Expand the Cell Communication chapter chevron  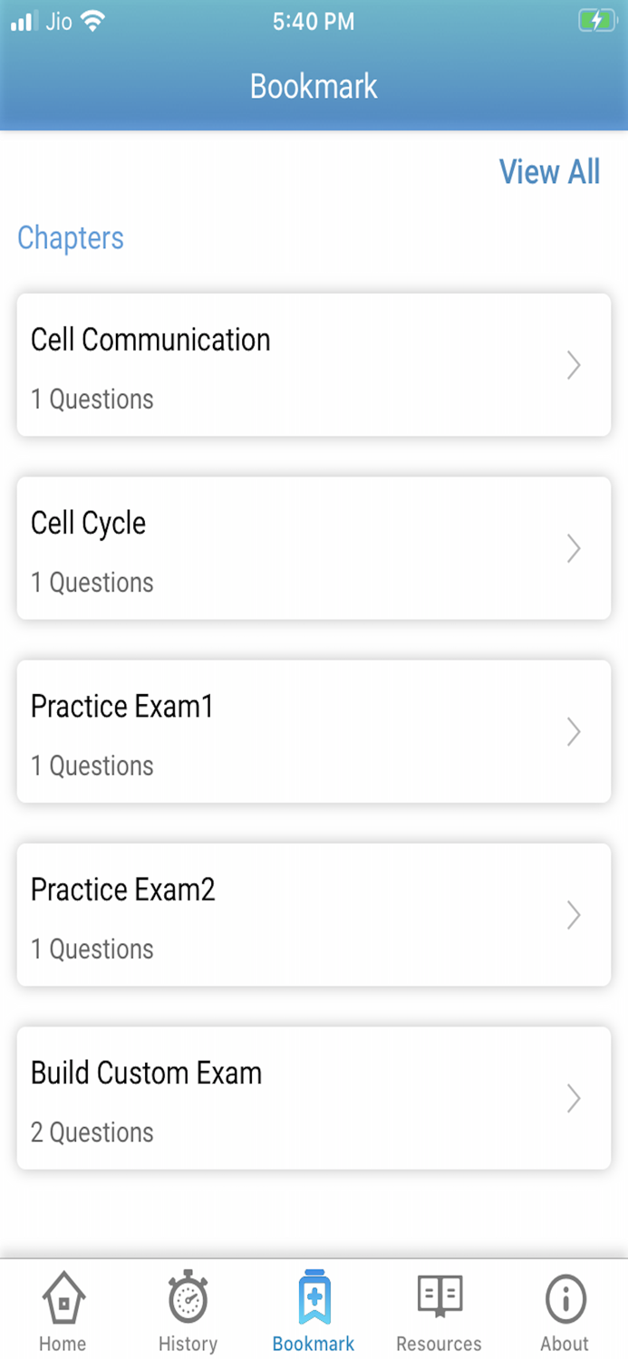[x=574, y=365]
